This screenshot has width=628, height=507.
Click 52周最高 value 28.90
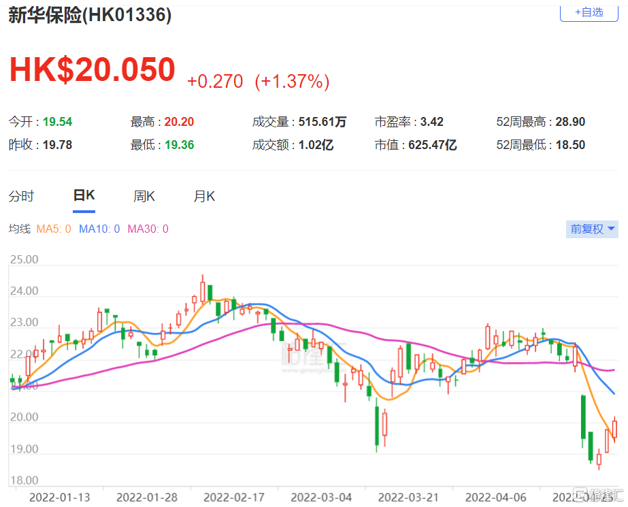(x=570, y=122)
